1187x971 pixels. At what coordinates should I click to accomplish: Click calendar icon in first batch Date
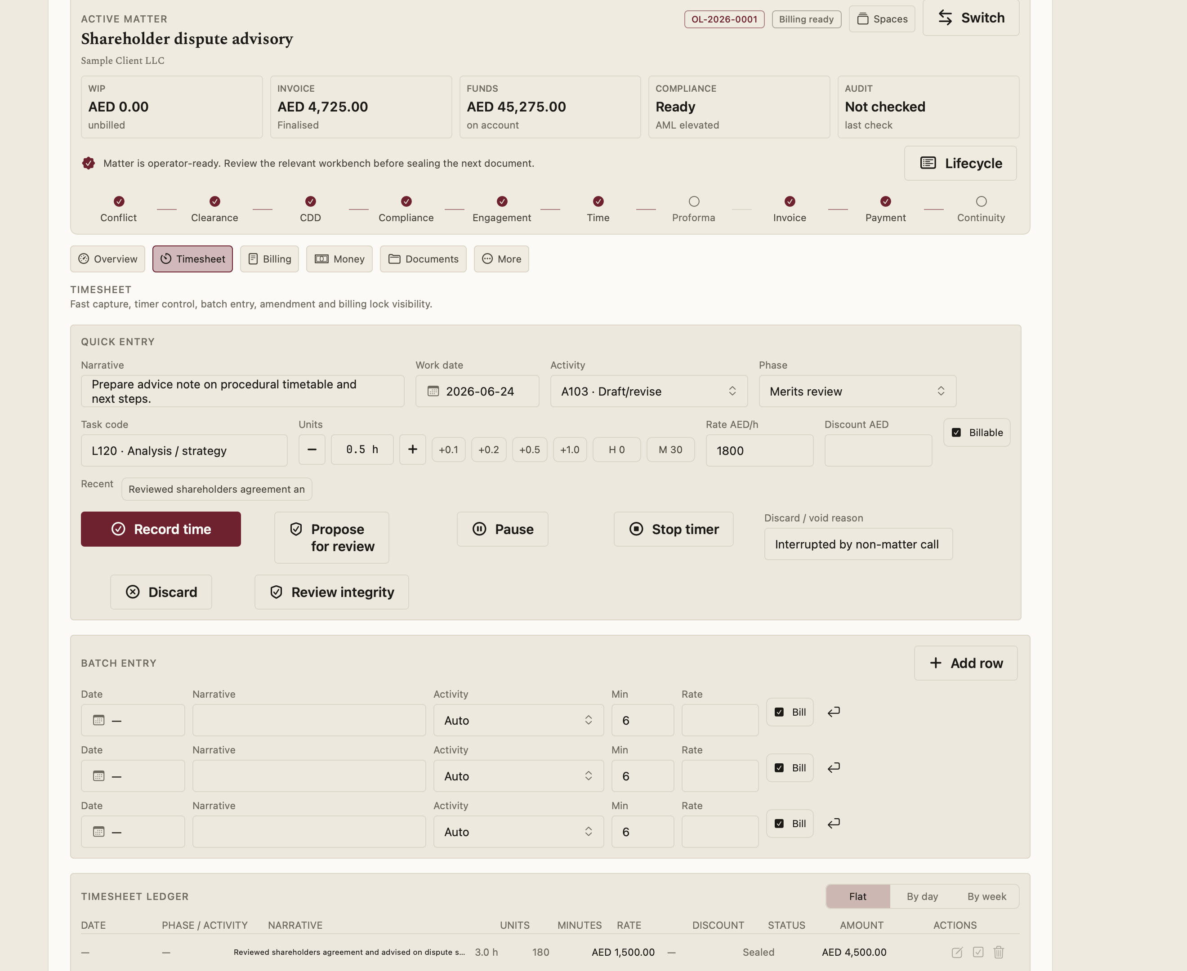click(x=99, y=721)
